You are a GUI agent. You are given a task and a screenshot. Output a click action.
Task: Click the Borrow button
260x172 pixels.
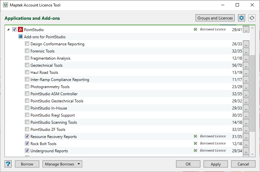click(27, 164)
